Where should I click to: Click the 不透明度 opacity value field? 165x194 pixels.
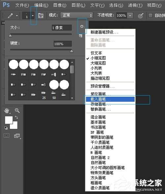[x=121, y=16]
